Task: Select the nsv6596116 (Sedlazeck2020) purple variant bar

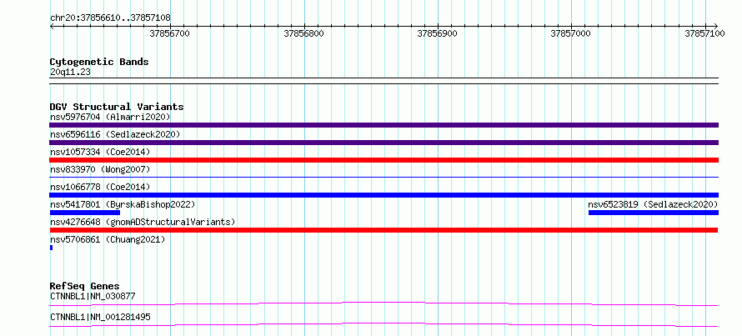Action: coord(384,143)
